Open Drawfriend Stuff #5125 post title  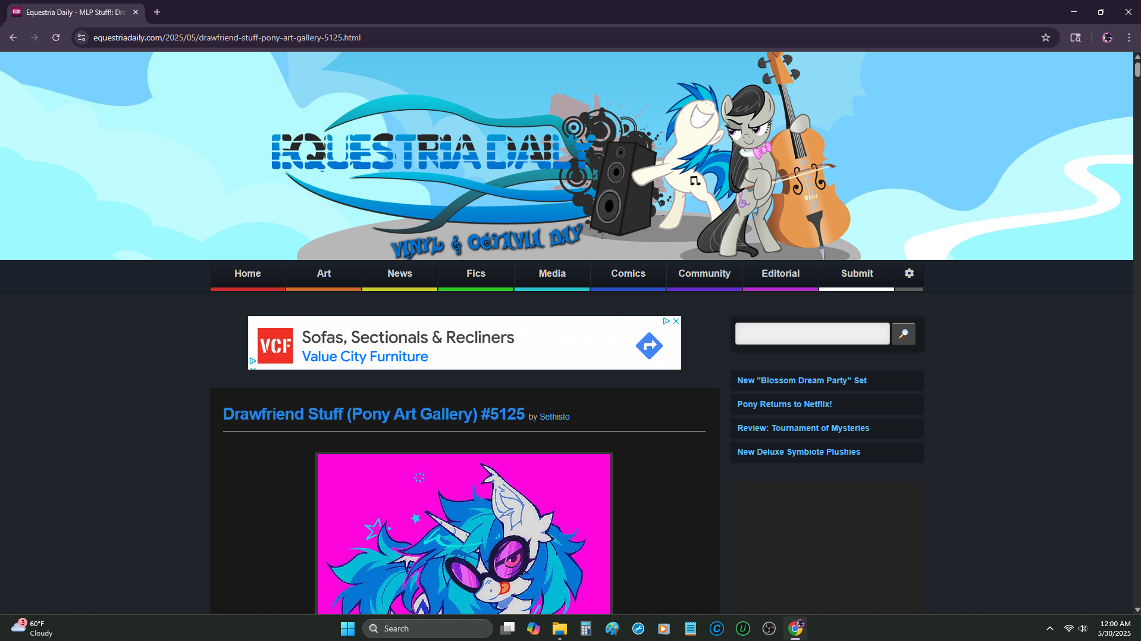pos(374,414)
